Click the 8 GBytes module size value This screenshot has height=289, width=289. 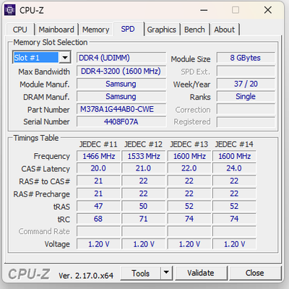coord(246,58)
